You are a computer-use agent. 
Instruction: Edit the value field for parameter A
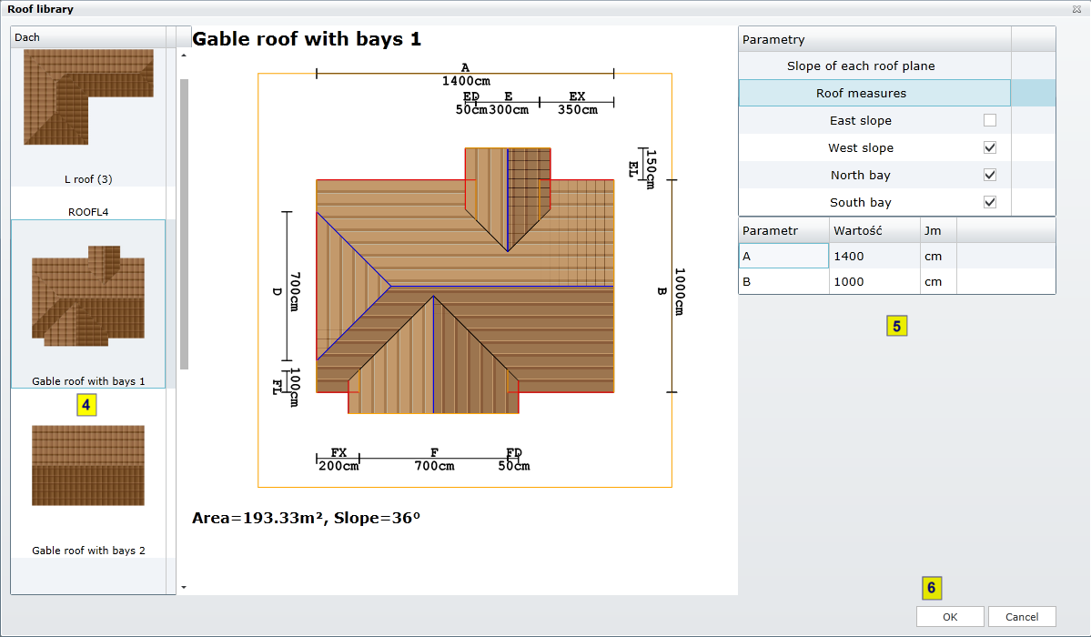(x=874, y=257)
